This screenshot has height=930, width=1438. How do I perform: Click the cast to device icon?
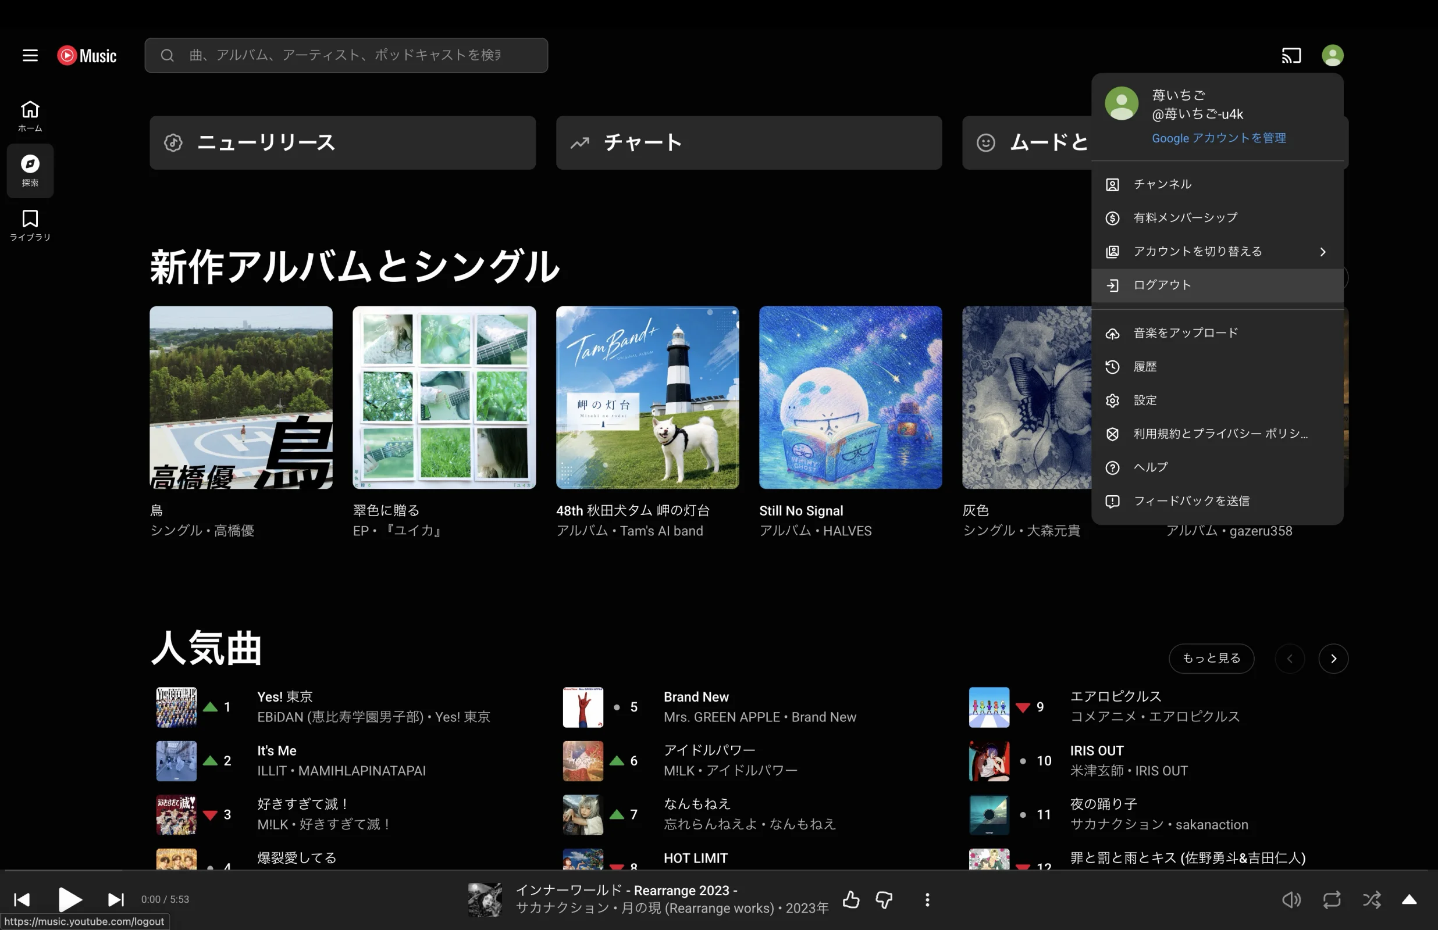tap(1291, 56)
